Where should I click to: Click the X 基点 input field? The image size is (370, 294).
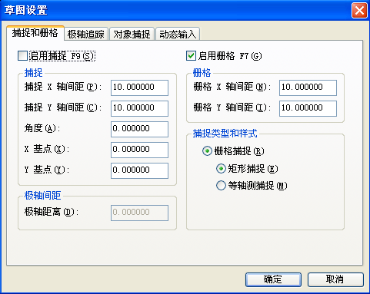[x=139, y=150]
